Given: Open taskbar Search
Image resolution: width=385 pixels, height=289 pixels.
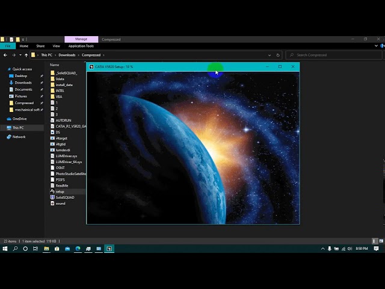Looking at the screenshot, I should click(x=15, y=249).
